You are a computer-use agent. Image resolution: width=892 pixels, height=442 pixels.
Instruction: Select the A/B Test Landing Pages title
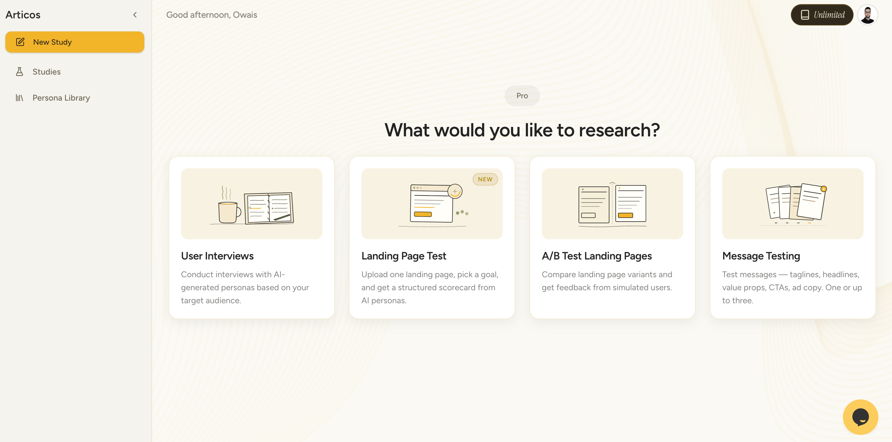[597, 256]
